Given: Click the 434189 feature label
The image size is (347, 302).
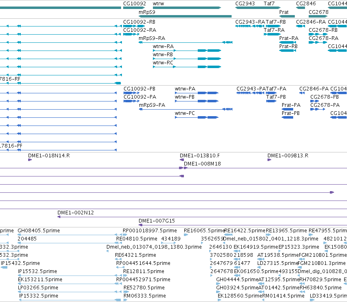Looking at the screenshot, I should (171, 239).
